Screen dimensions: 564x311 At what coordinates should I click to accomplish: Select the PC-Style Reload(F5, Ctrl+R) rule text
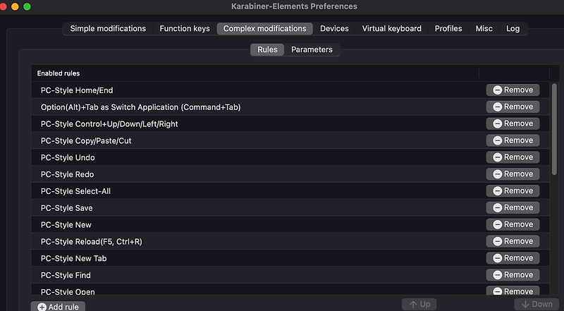point(92,241)
